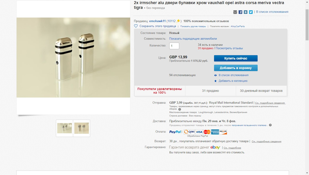Open customs charges help question mark

click(x=180, y=109)
